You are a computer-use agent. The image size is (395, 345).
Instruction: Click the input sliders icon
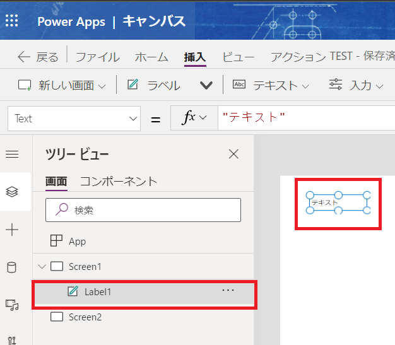[x=336, y=85]
